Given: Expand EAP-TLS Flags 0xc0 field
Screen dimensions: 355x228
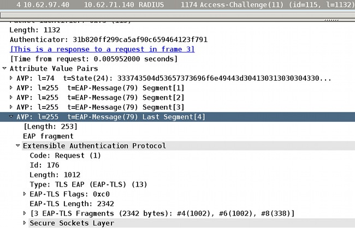Looking at the screenshot, I should tap(25, 194).
